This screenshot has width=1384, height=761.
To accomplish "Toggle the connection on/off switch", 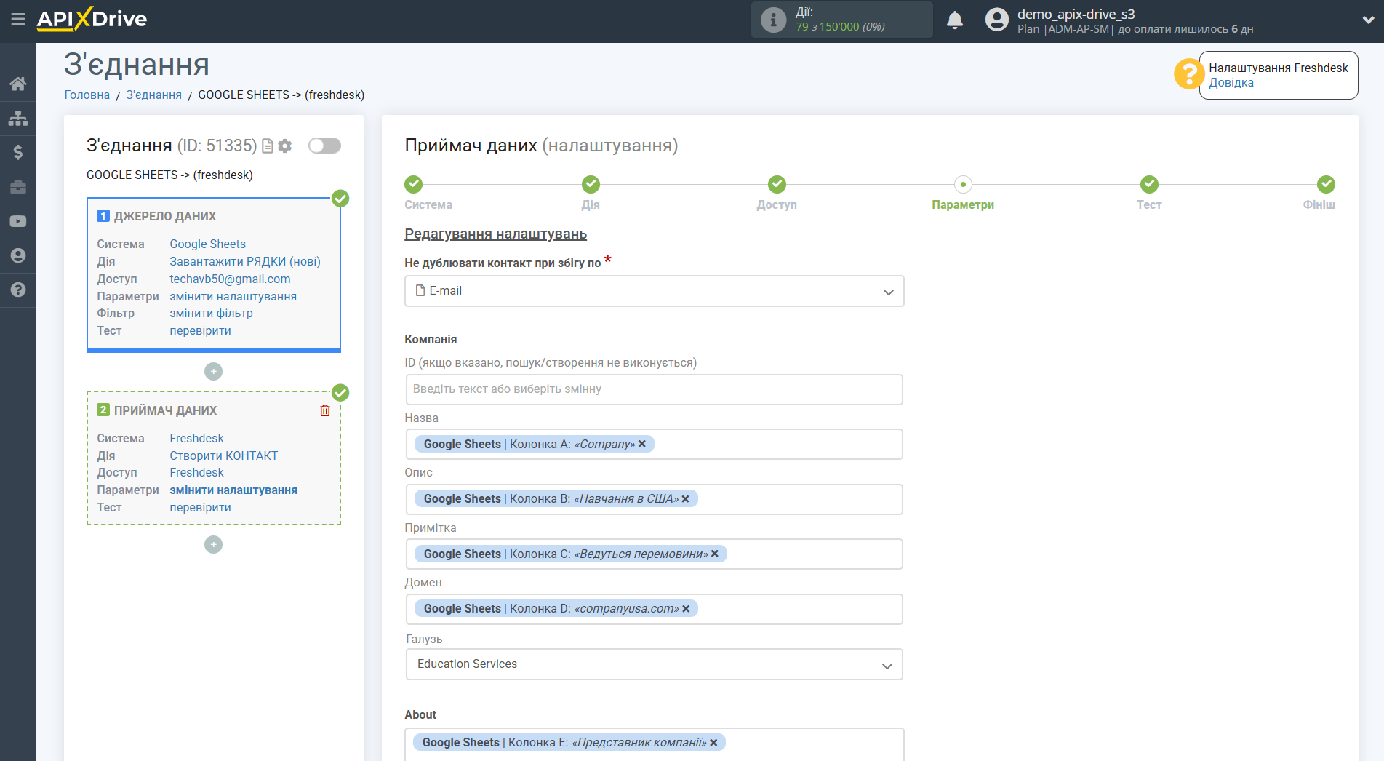I will click(x=324, y=146).
